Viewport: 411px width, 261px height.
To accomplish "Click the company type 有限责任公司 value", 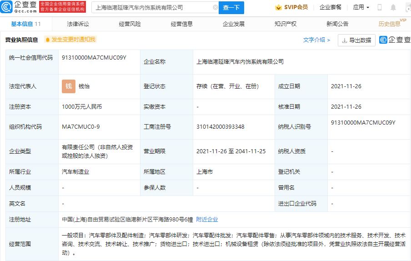I will pyautogui.click(x=97, y=151).
